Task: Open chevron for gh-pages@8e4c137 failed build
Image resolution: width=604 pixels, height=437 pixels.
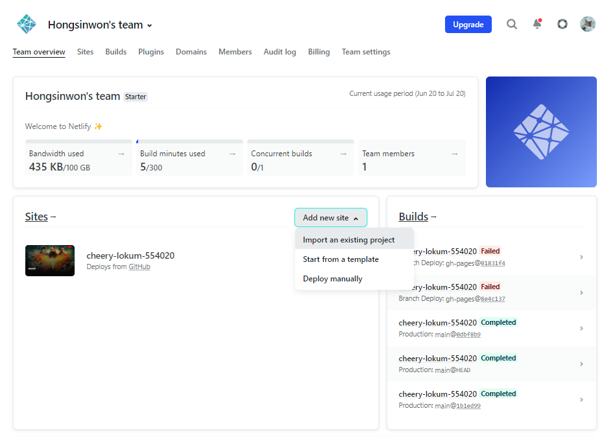Action: 581,292
